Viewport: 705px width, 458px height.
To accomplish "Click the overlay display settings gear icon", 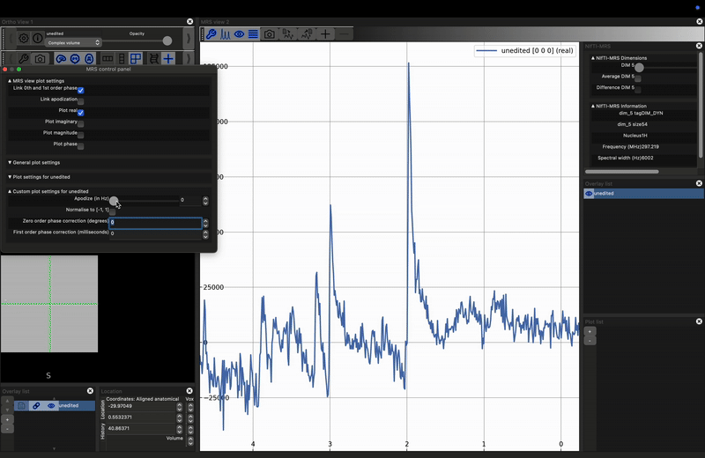I will point(24,38).
